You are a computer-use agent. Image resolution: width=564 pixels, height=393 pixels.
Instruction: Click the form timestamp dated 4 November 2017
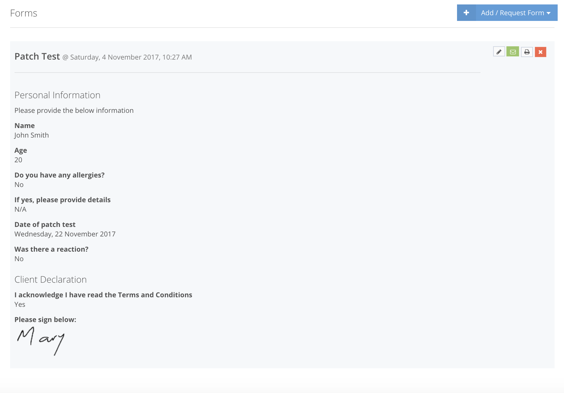[127, 57]
